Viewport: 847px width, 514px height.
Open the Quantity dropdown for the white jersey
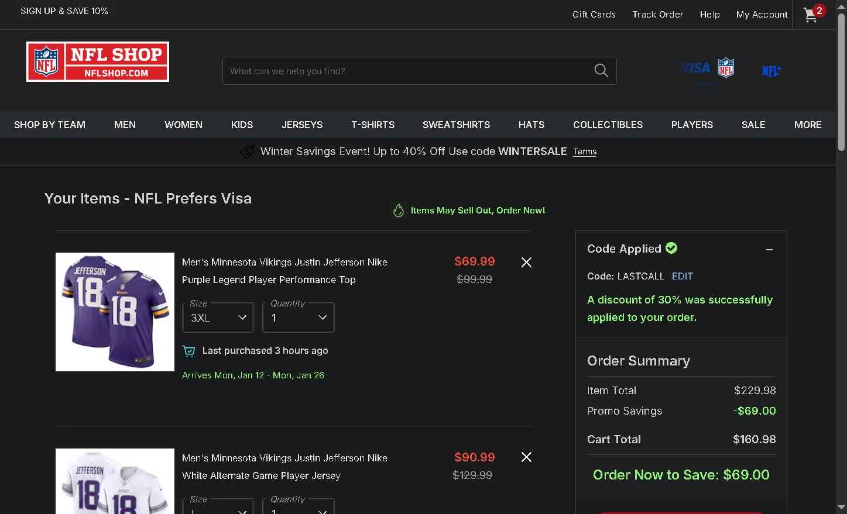(x=299, y=506)
